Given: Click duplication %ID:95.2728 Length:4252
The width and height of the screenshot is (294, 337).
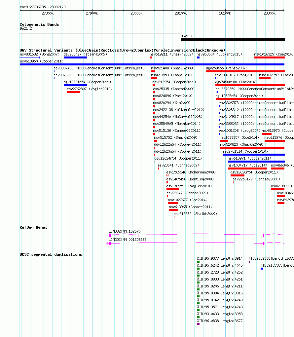Looking at the screenshot, I should point(220,272).
